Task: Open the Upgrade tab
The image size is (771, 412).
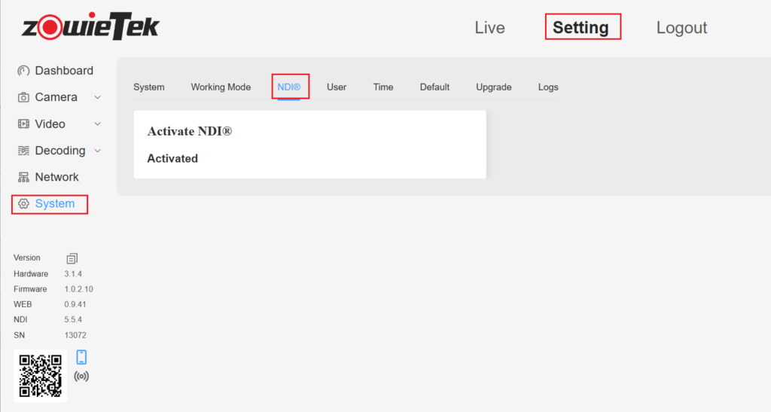Action: 493,87
